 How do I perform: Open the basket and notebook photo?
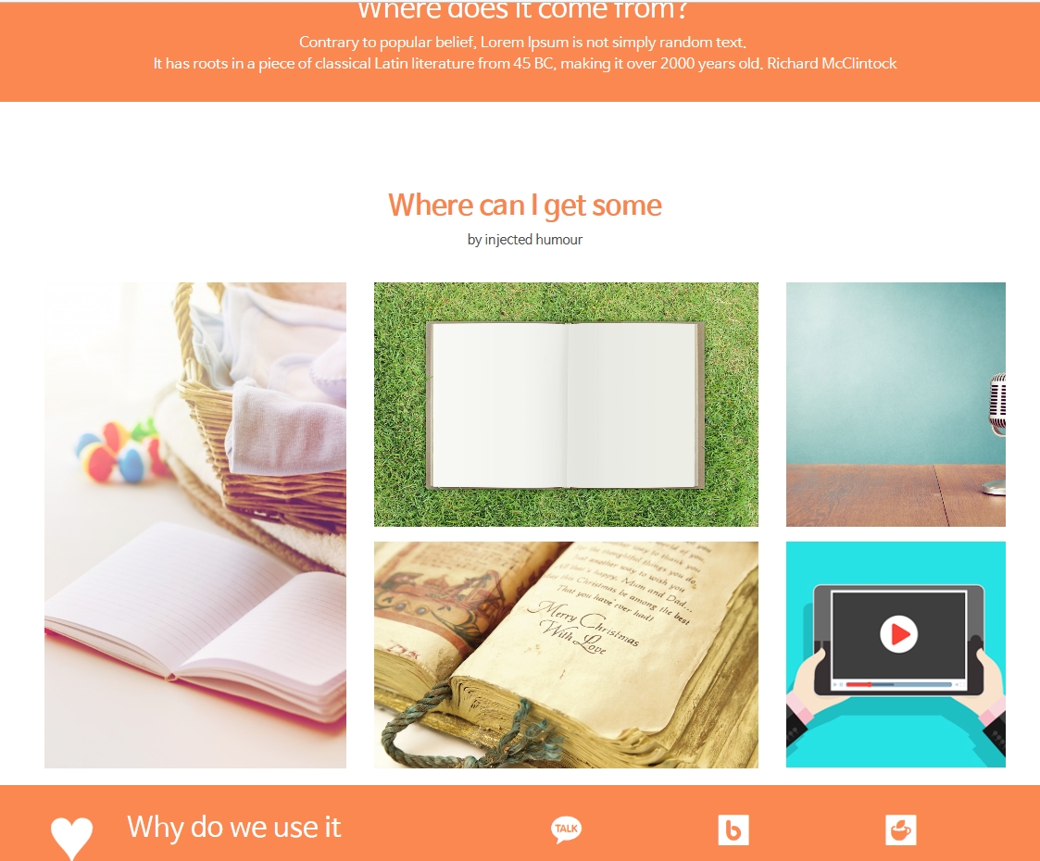(195, 525)
